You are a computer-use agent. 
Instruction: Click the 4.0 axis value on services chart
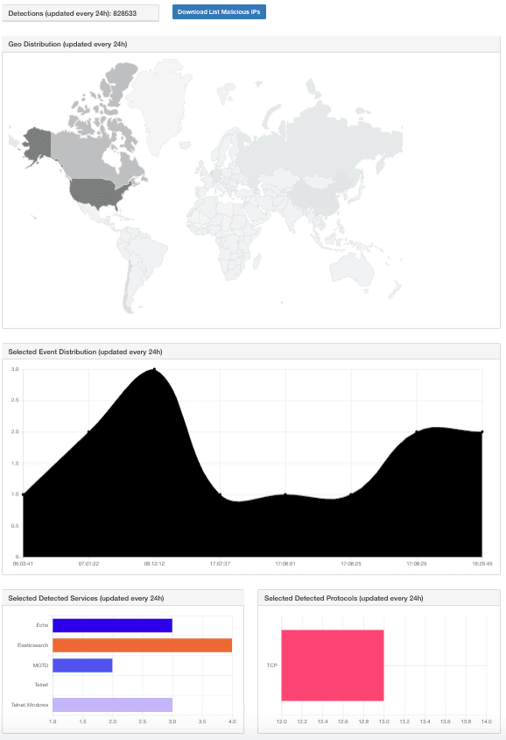(232, 722)
